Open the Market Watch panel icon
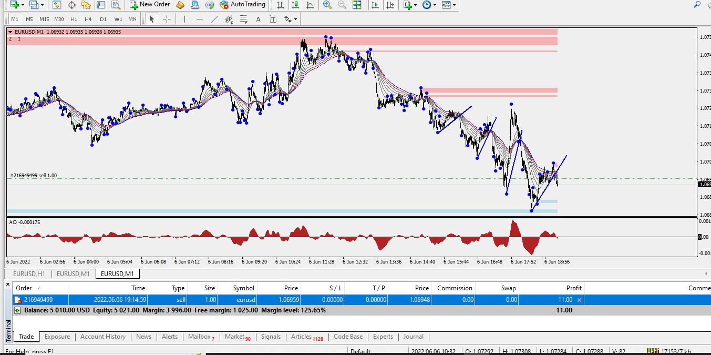This screenshot has height=355, width=711. (x=57, y=5)
